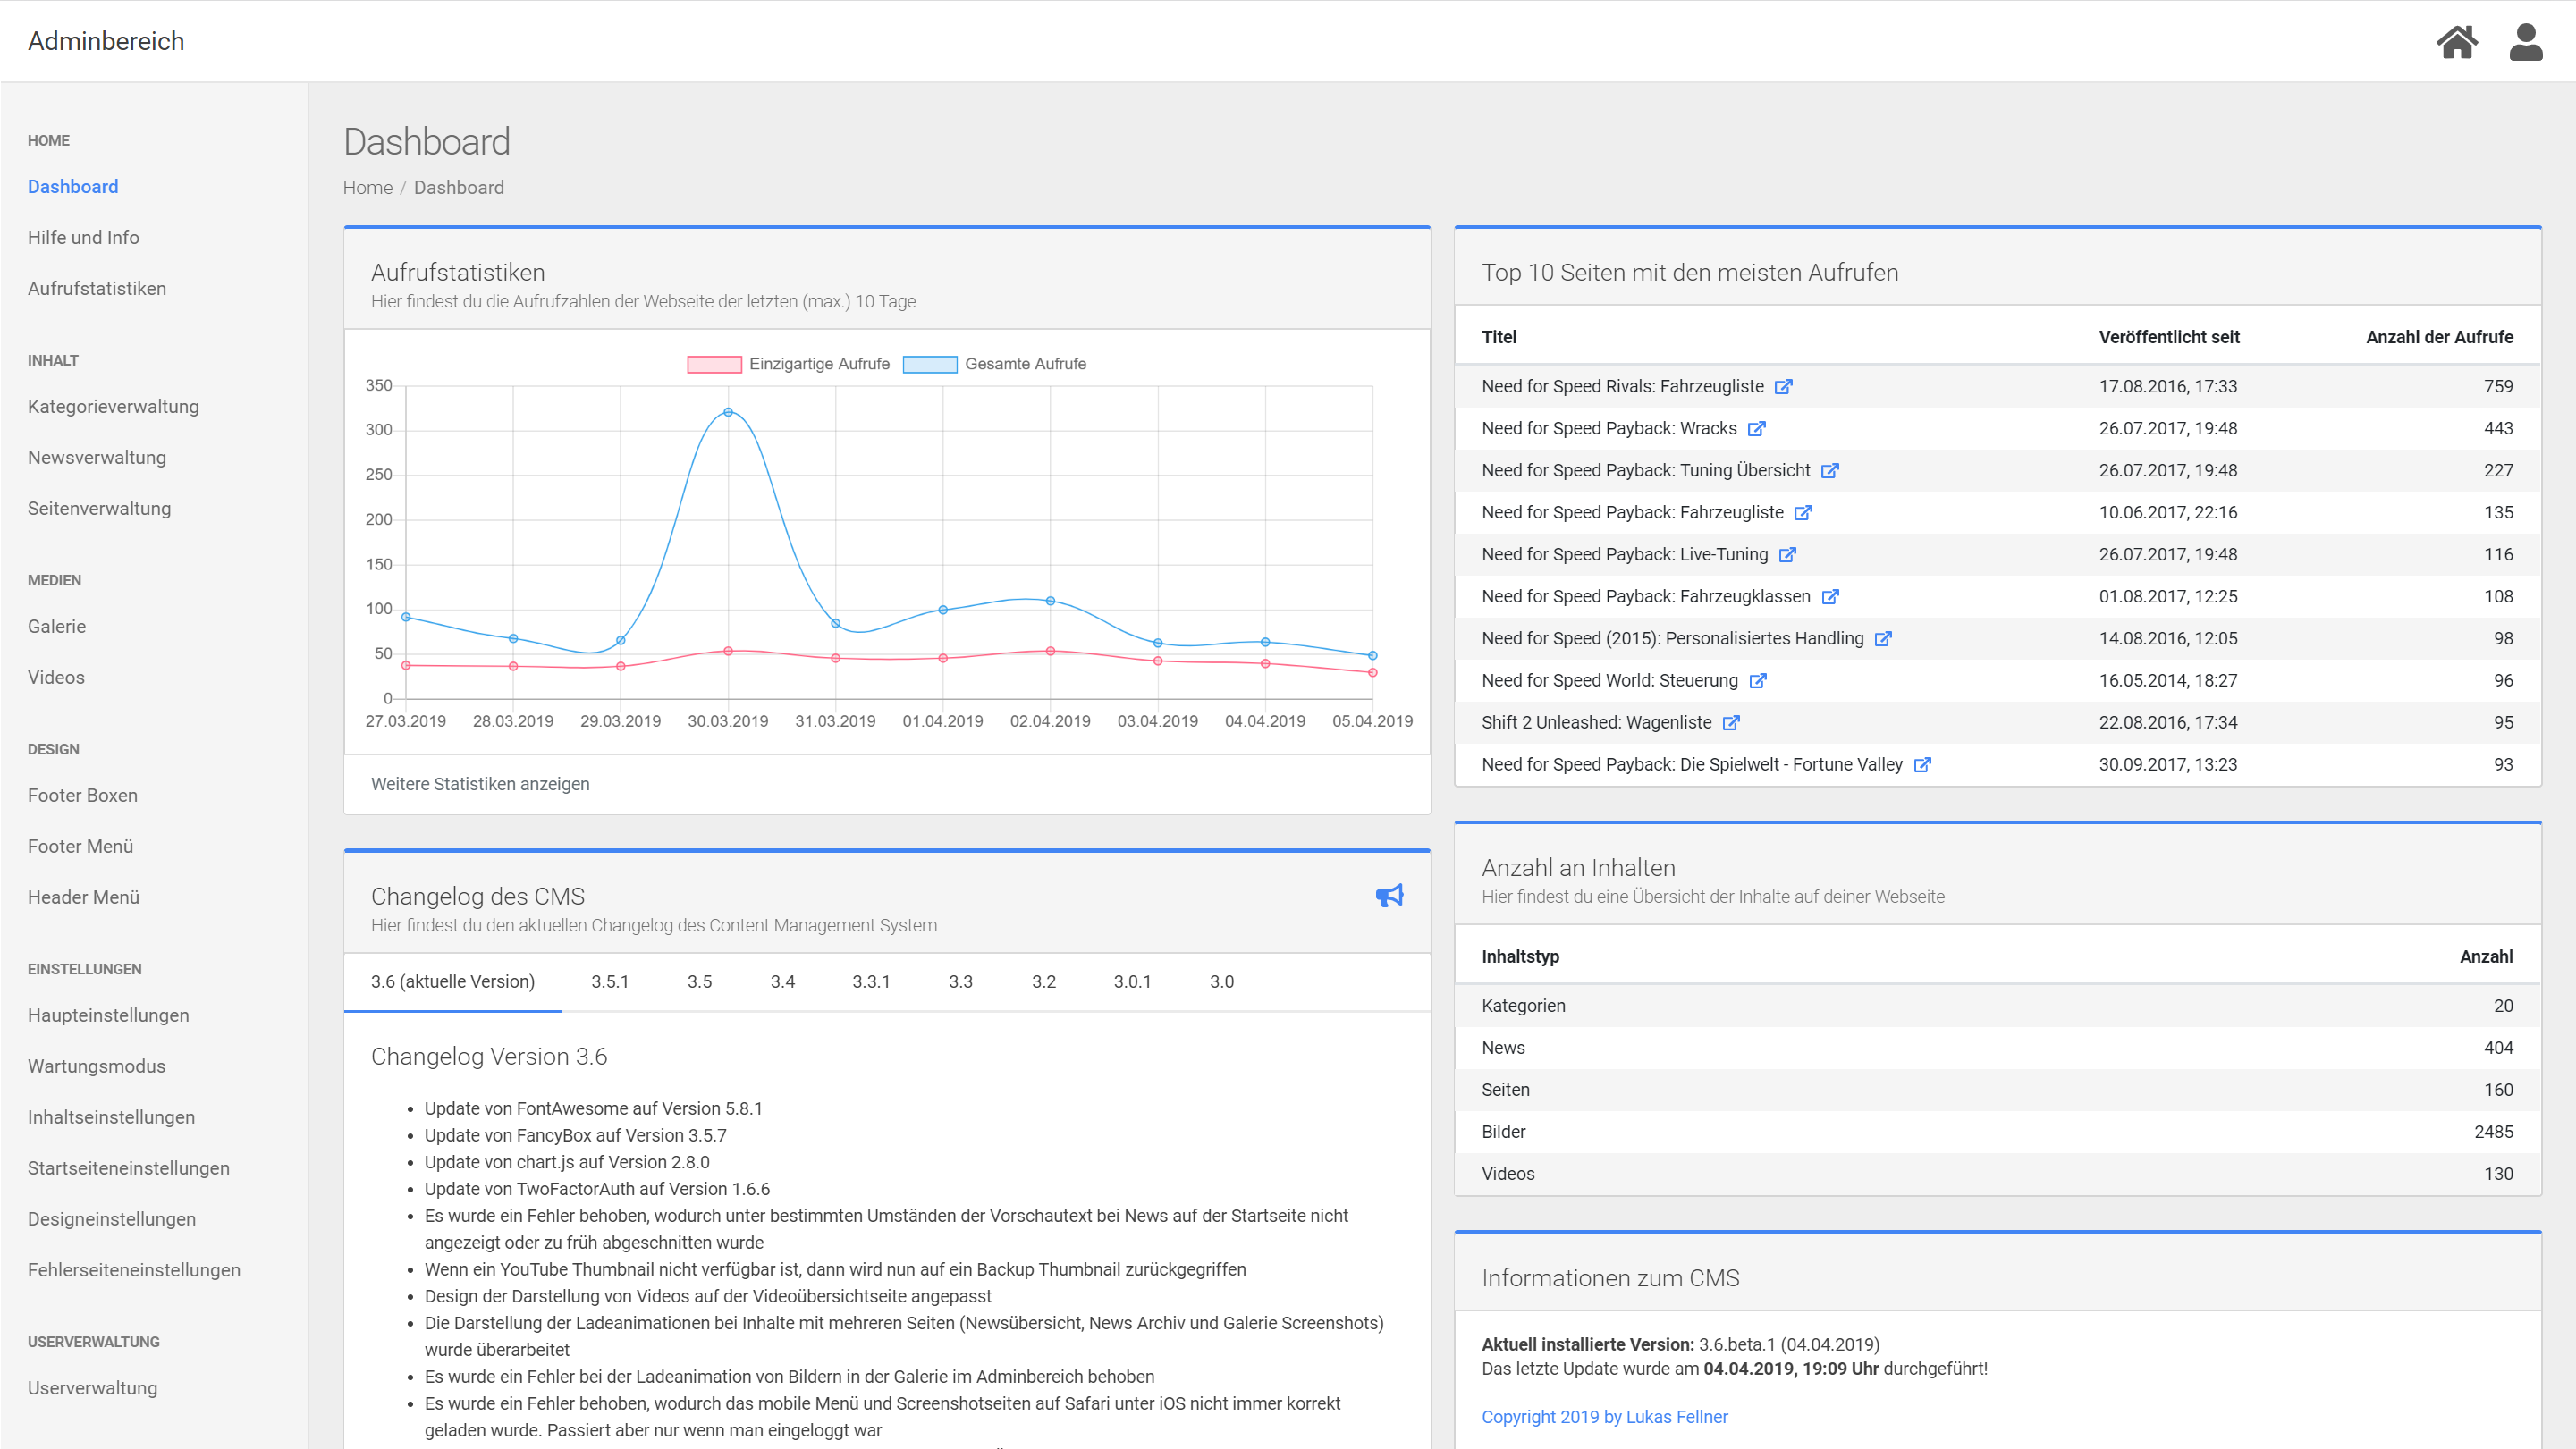Open the home icon in header
Viewport: 2576px width, 1449px height.
(x=2456, y=42)
